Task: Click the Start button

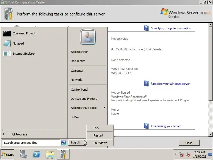Action: pos(7,154)
